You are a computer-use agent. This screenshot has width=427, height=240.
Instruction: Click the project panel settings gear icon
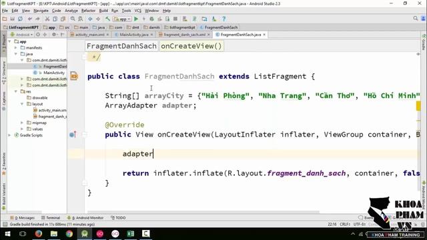(x=54, y=35)
